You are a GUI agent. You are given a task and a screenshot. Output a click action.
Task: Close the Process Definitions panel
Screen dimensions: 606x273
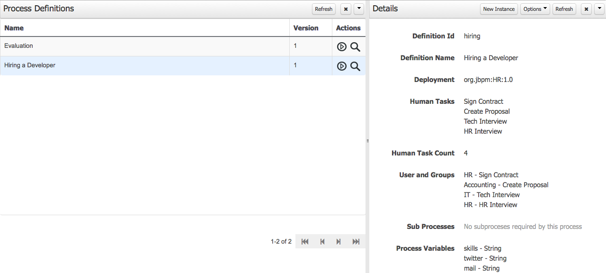[x=346, y=9]
